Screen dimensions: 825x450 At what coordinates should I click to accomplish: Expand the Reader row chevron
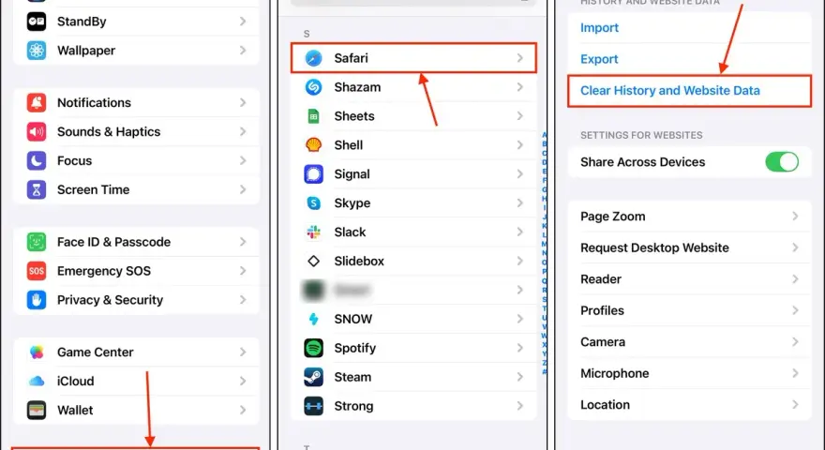795,279
